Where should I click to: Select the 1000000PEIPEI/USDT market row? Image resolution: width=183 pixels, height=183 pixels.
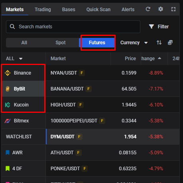coord(113,121)
